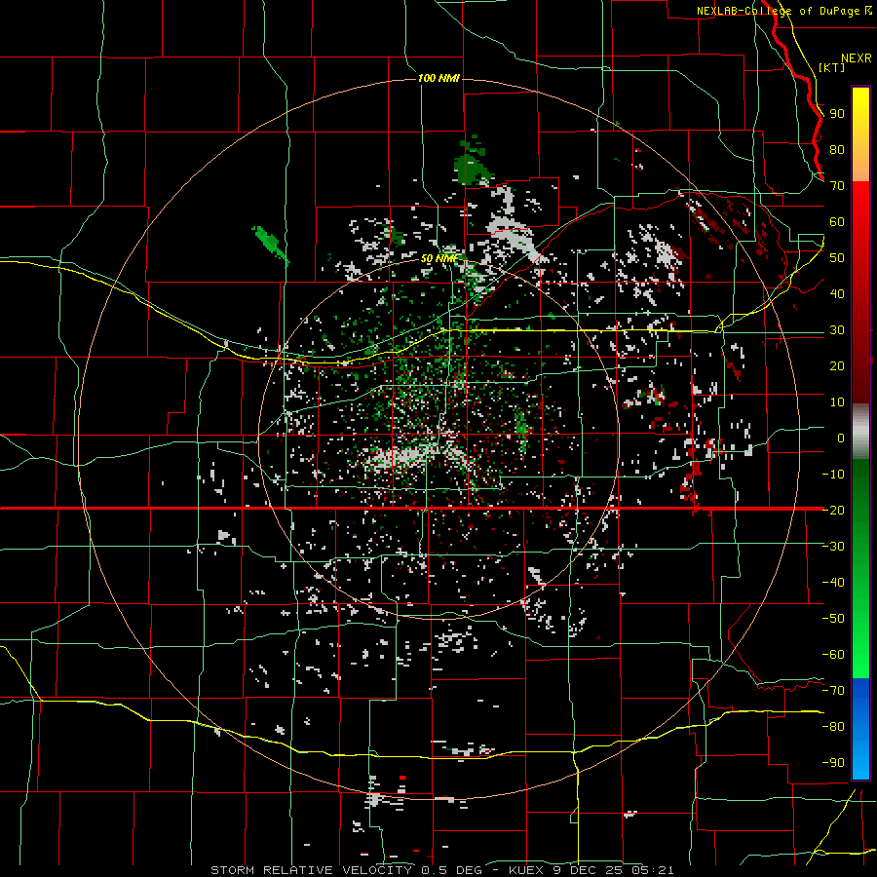Pick the gray zero-velocity band on scale
This screenshot has width=877, height=877.
coord(860,431)
